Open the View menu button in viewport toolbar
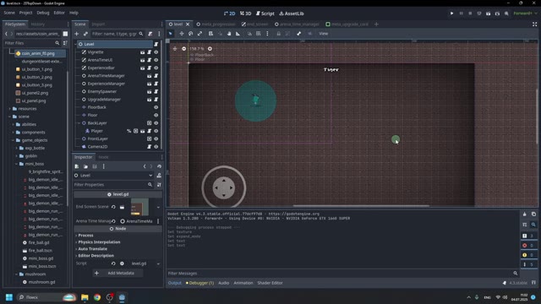Screen dimensions: 541x304 click(x=323, y=34)
